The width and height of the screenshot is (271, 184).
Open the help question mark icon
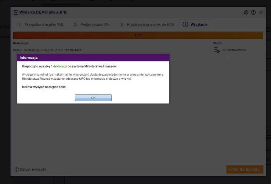(x=253, y=12)
